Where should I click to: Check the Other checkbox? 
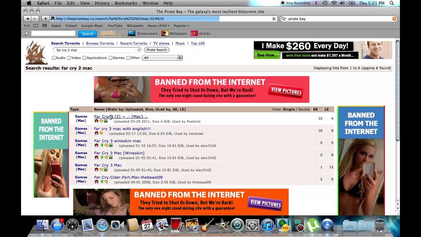[x=128, y=58]
